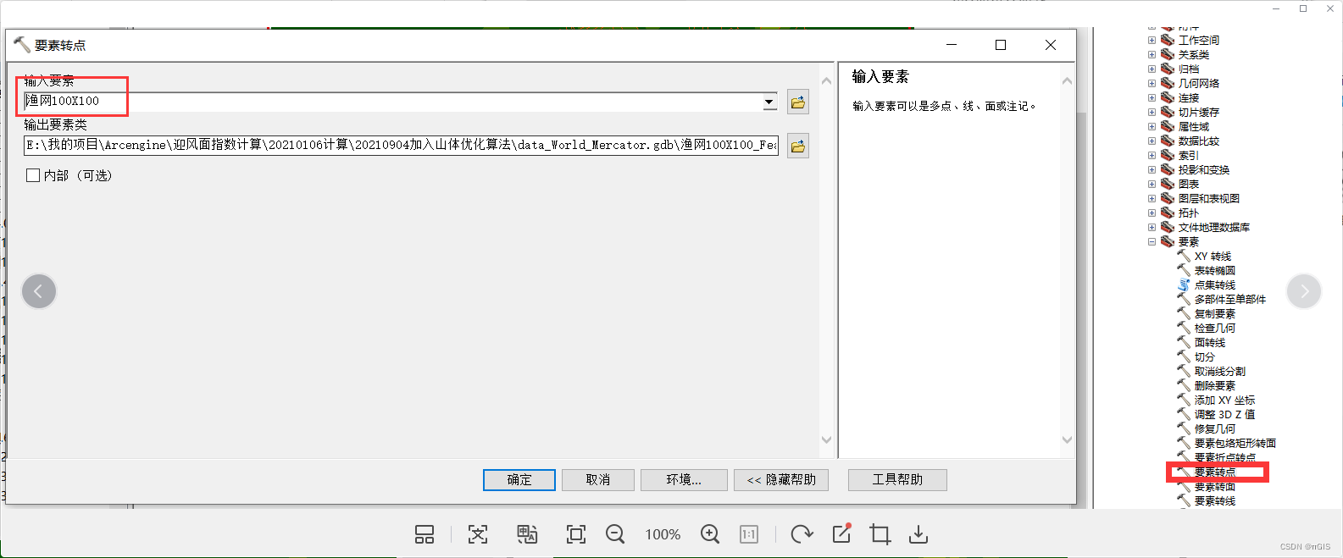Go to previous image with left arrow
This screenshot has height=558, width=1343.
tap(39, 291)
